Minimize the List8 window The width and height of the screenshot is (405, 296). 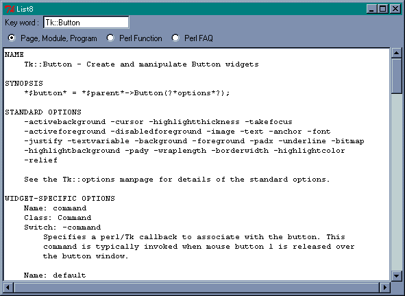click(x=371, y=9)
